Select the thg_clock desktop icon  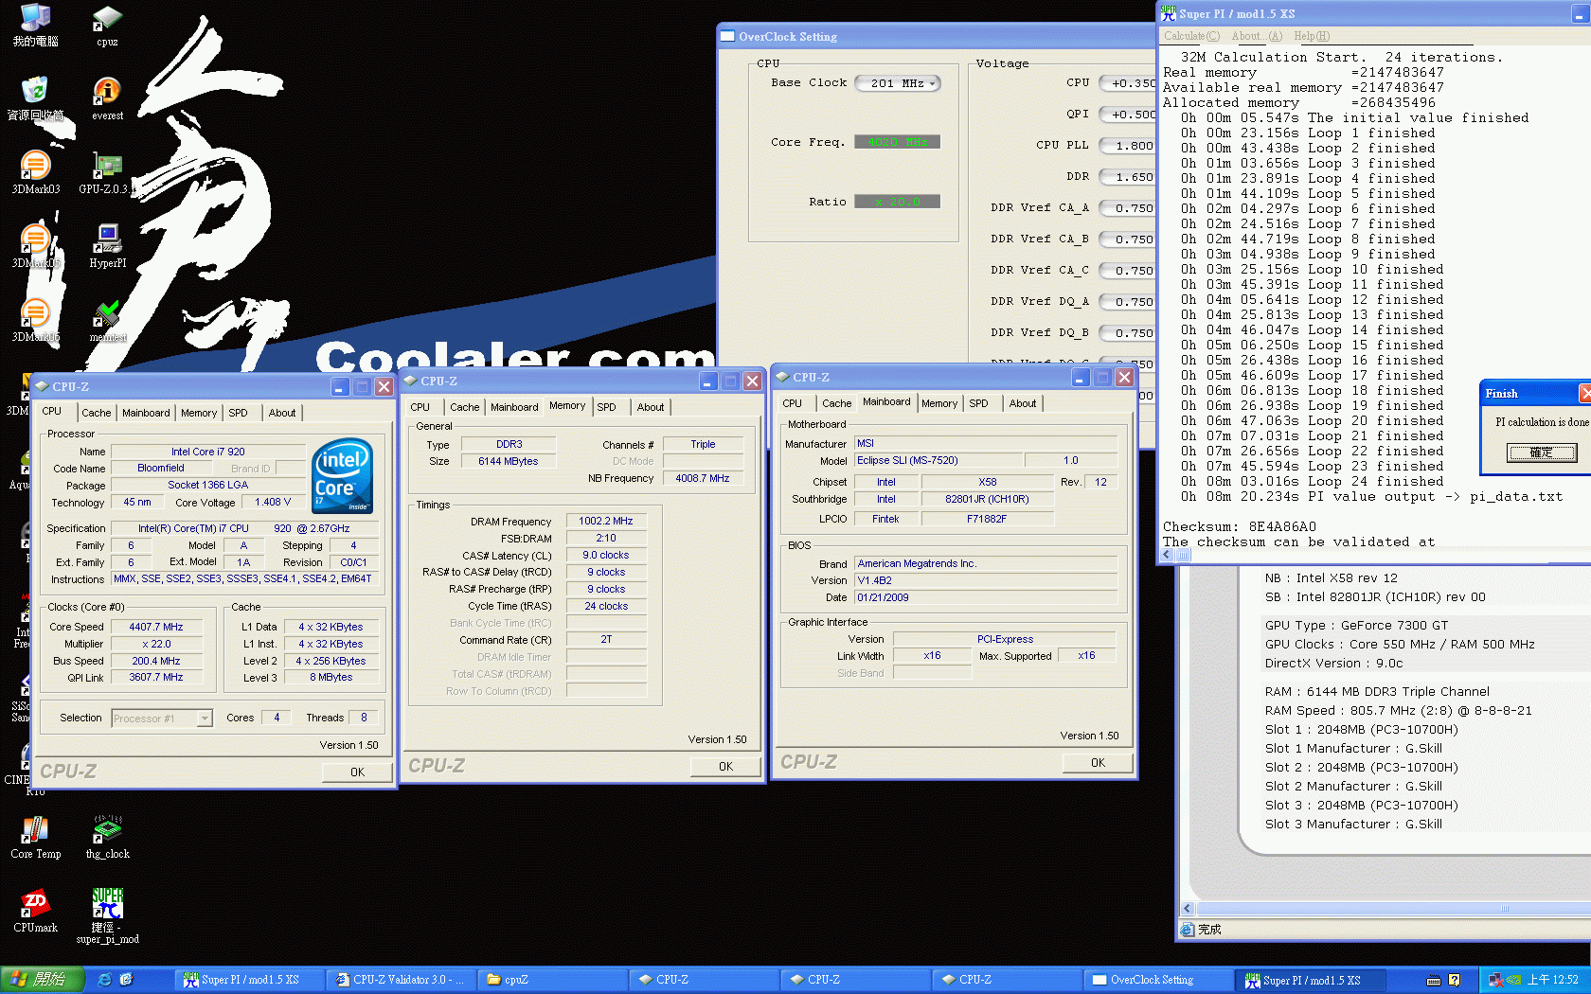click(107, 837)
